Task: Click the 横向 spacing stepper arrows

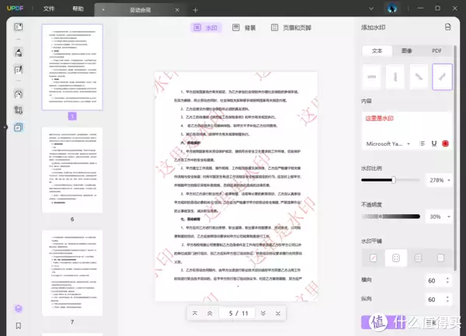Action: click(447, 280)
